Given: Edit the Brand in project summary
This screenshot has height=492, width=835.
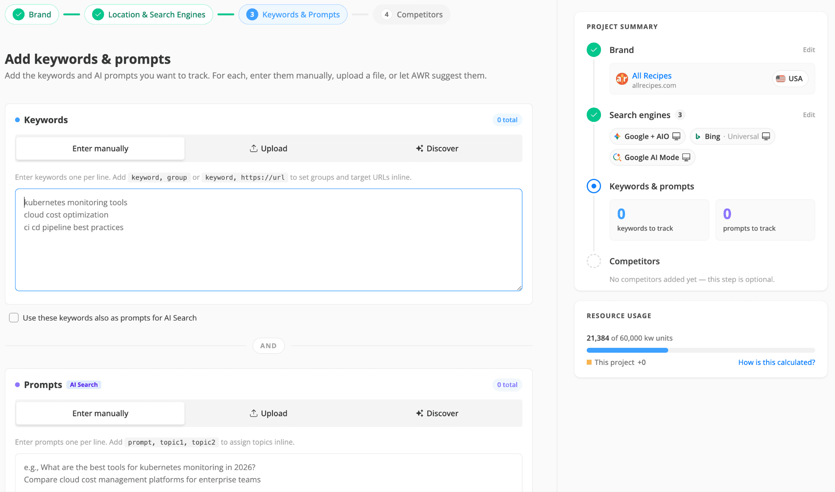Looking at the screenshot, I should click(809, 50).
